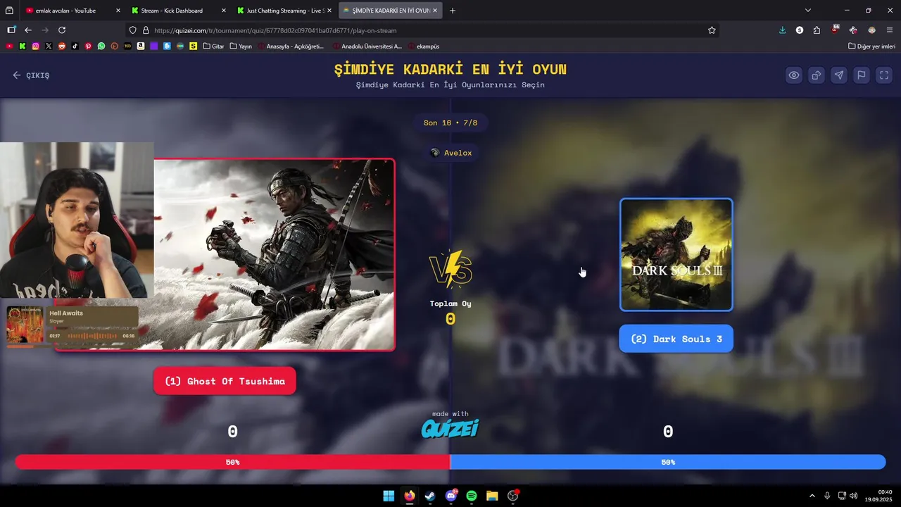901x507 pixels.
Task: Close the emlak avcıları YouTube tab
Action: click(x=118, y=11)
